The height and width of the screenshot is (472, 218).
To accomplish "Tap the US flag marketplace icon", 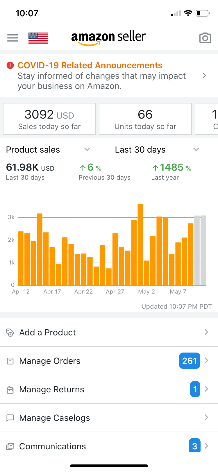I will 38,38.
